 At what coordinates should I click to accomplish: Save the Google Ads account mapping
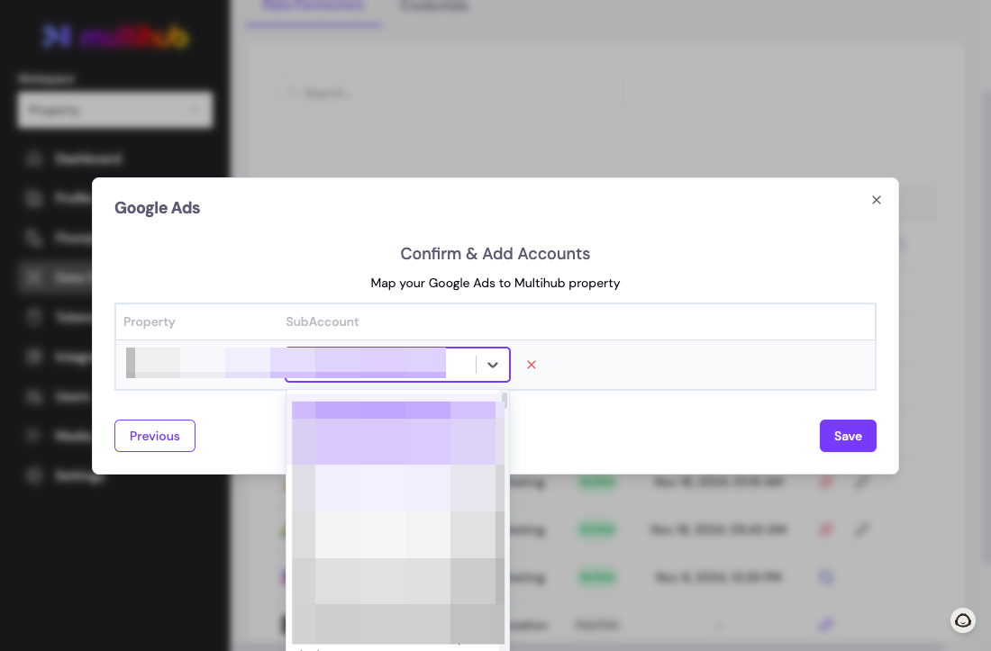[x=848, y=436]
